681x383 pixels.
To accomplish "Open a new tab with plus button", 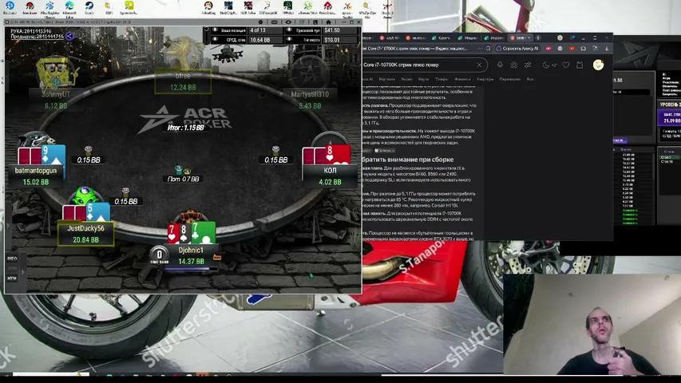I will 538,38.
